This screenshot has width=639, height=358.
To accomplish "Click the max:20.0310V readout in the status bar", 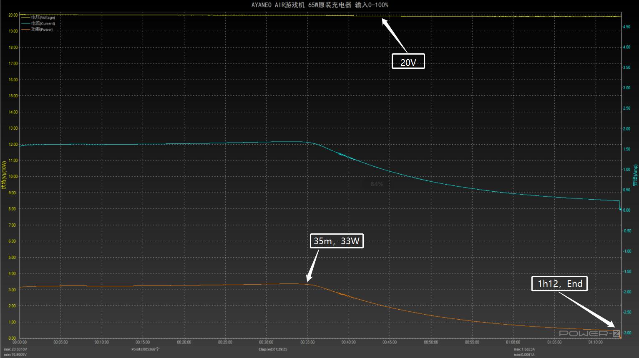I will [15, 349].
